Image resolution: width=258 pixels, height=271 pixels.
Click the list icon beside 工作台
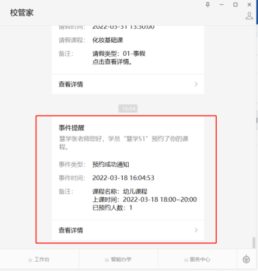(30, 260)
